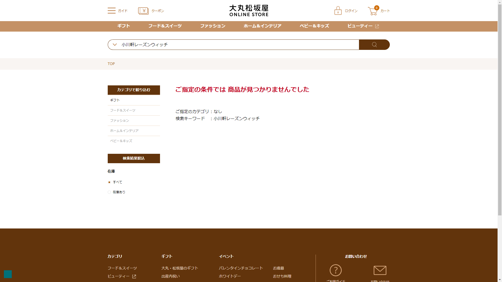Open バレンタインチョコレート footer link
This screenshot has width=502, height=282.
(x=241, y=268)
